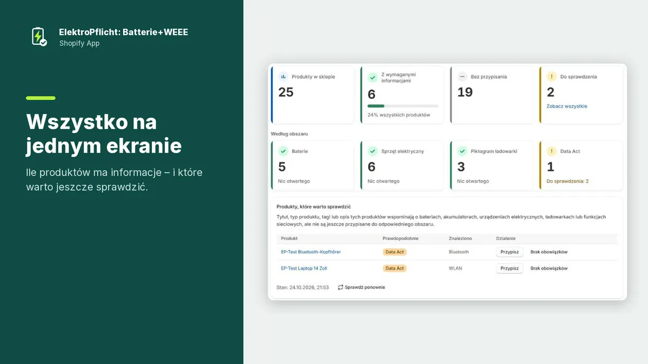Viewport: 648px width, 364px height.
Task: Click the "Bluetooth" found-keyword cell
Action: tap(459, 252)
